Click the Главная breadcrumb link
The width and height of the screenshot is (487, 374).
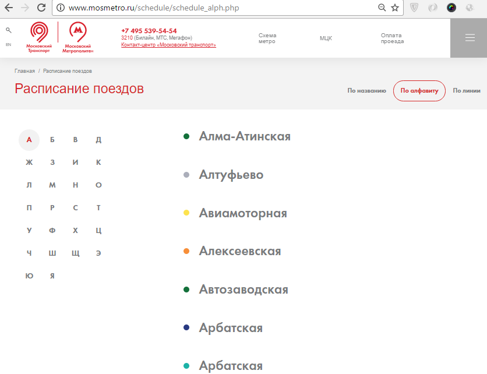[24, 71]
